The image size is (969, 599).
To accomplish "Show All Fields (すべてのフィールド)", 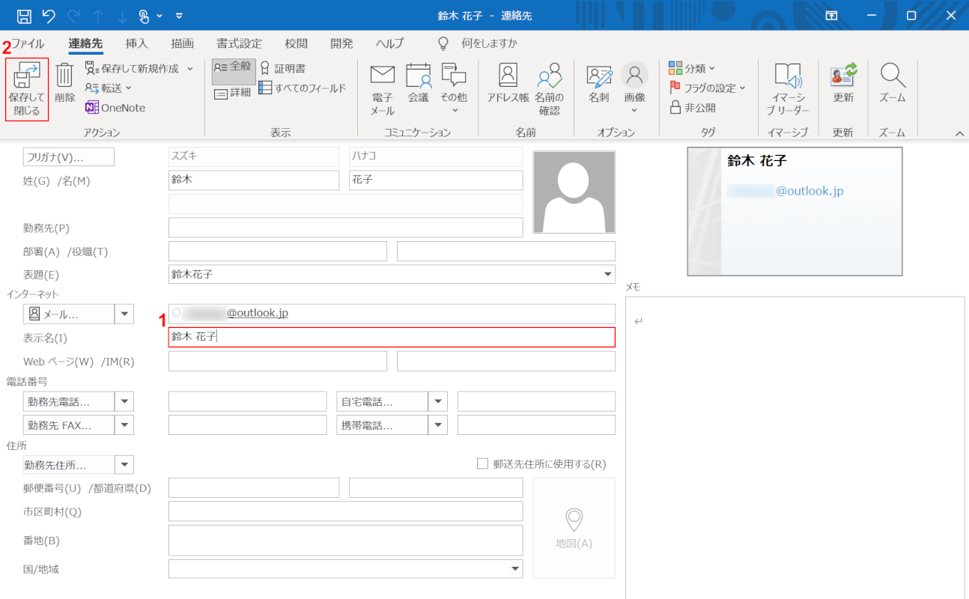I will pos(303,88).
